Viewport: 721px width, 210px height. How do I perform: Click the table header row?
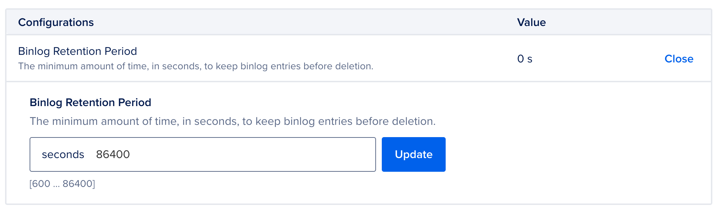click(x=360, y=22)
